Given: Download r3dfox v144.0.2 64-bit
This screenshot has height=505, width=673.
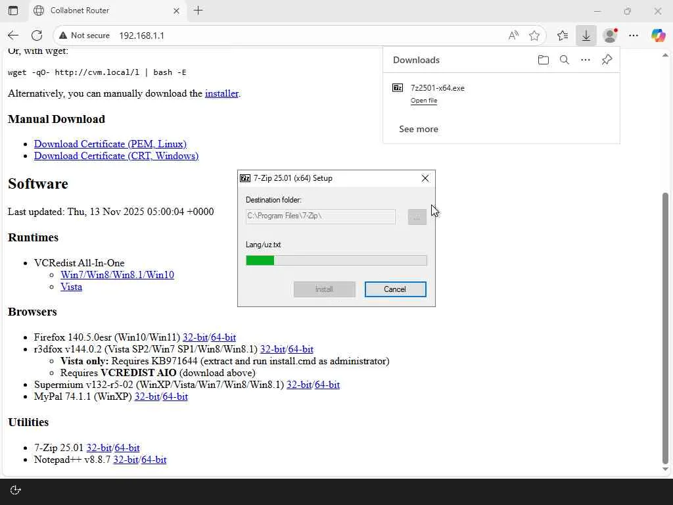Looking at the screenshot, I should 300,350.
